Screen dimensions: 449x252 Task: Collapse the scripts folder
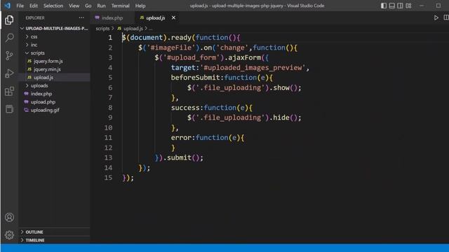pos(55,53)
